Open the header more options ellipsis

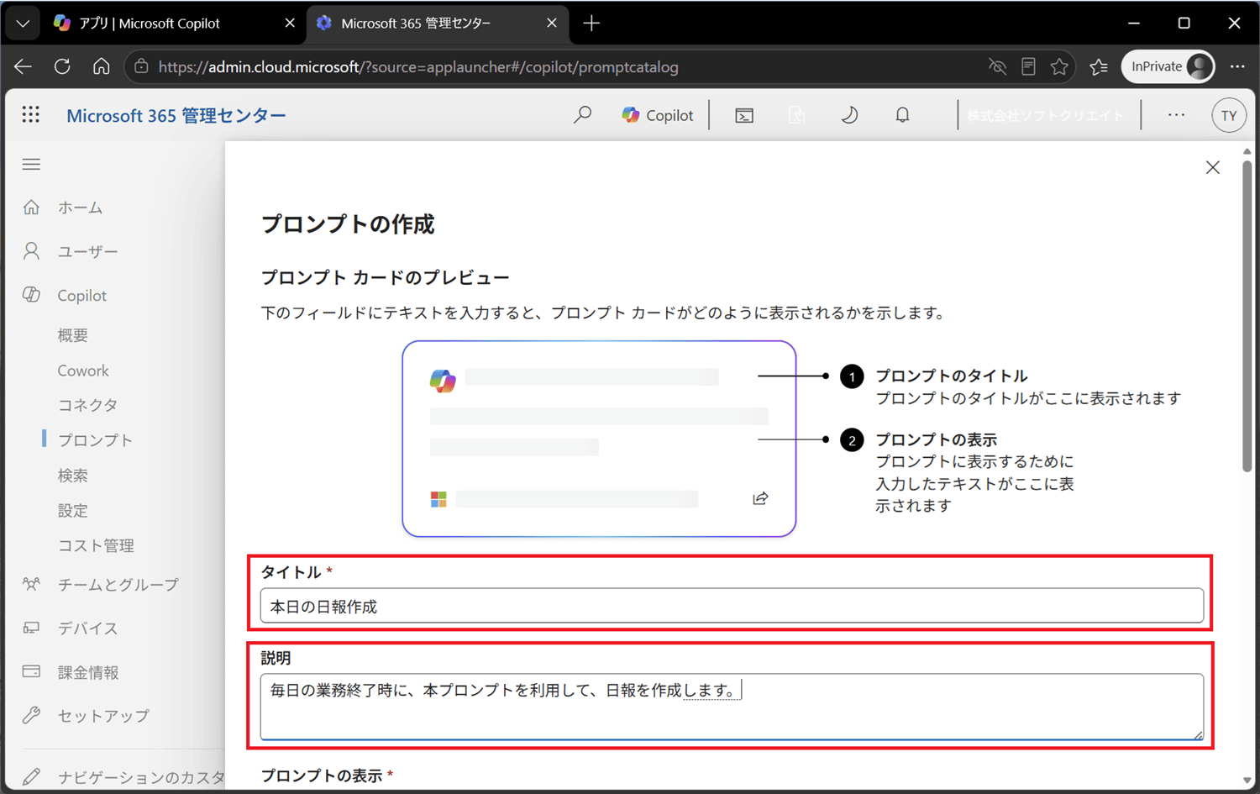1176,115
